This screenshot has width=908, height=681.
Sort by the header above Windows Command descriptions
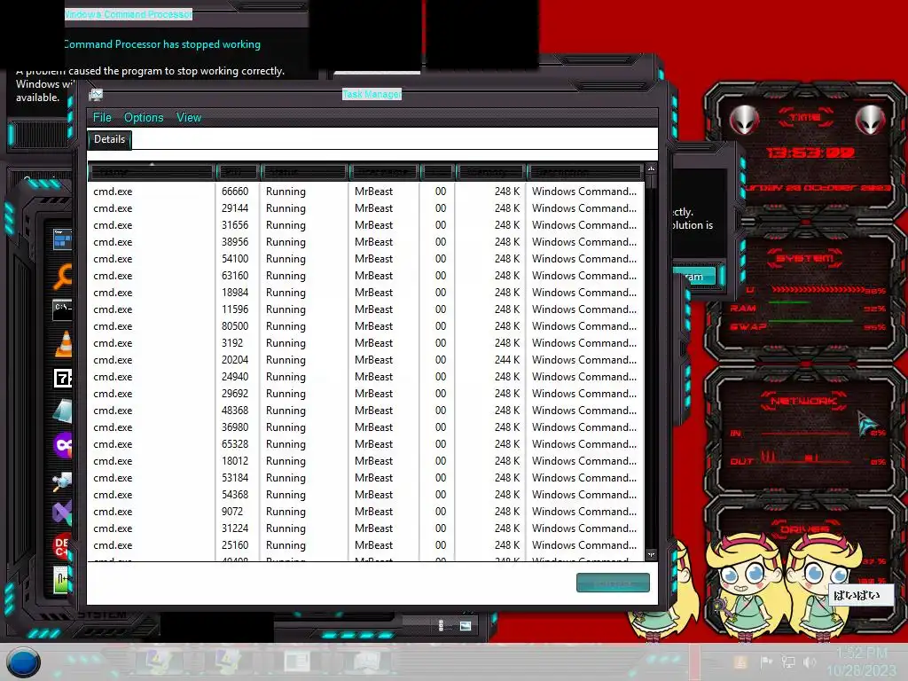point(583,172)
